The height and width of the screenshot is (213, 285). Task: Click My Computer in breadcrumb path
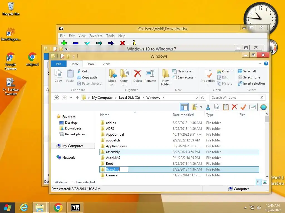coord(102,98)
